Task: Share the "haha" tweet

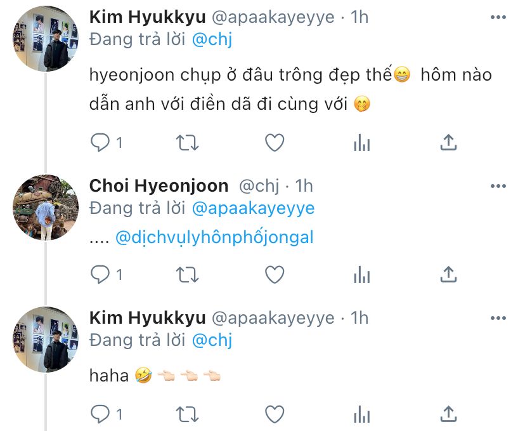Action: 448,415
